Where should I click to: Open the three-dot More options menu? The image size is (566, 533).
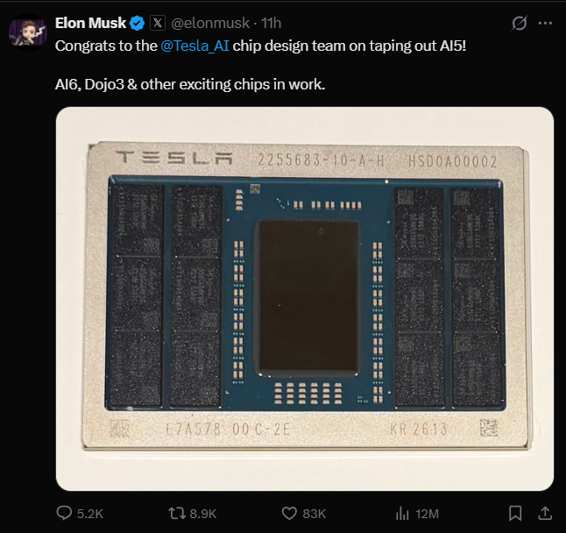tap(549, 23)
